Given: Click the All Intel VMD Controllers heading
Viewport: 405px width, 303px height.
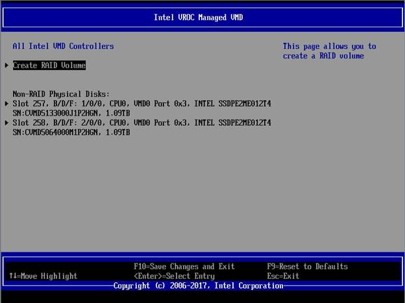Looking at the screenshot, I should pos(63,46).
